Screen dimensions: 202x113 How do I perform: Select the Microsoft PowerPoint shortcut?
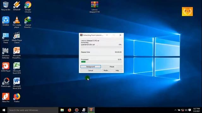click(17, 53)
